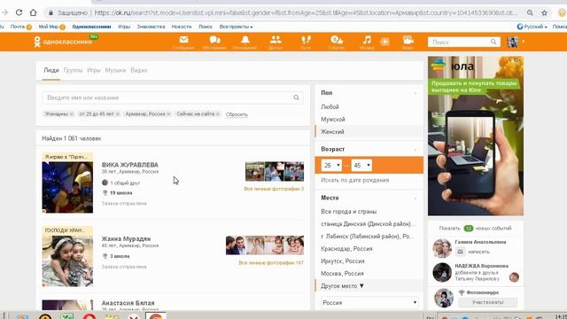Screen dimensions: 567x319
Task: Select 'г. Лабинск' location option
Action: click(368, 237)
